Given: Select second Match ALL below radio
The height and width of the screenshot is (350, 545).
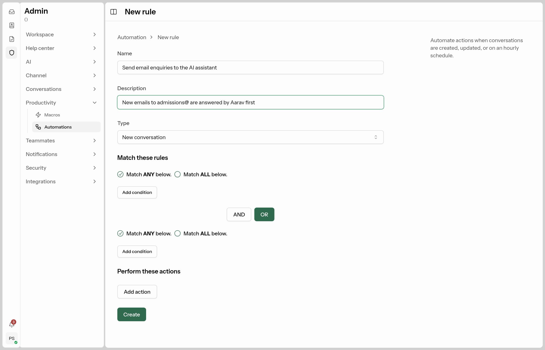Looking at the screenshot, I should coord(178,233).
